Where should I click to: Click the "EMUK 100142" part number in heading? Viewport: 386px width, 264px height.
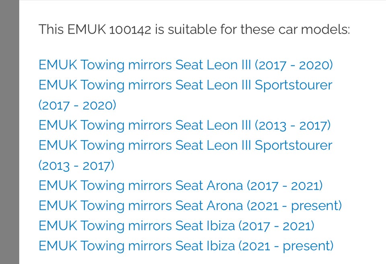(x=109, y=29)
